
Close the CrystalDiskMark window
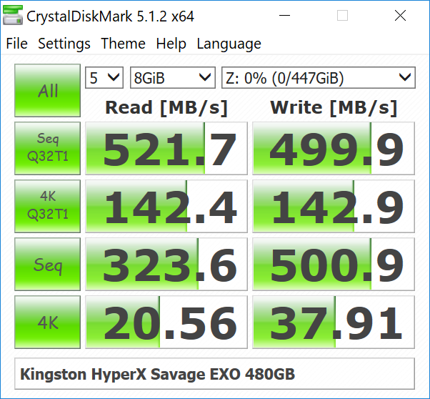click(x=400, y=16)
